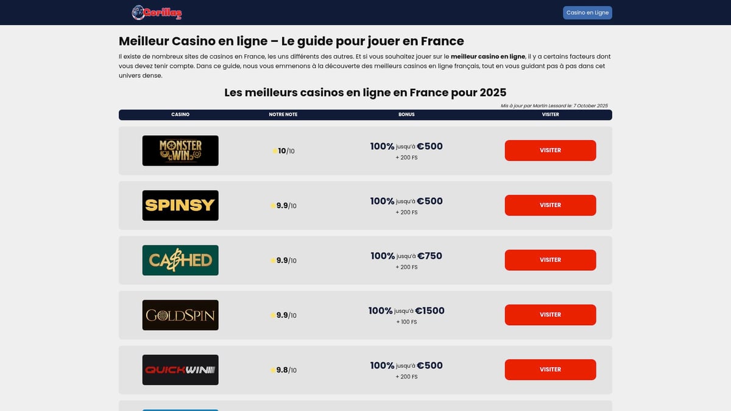
Task: Click VISITER for Monster Win
Action: pos(550,150)
